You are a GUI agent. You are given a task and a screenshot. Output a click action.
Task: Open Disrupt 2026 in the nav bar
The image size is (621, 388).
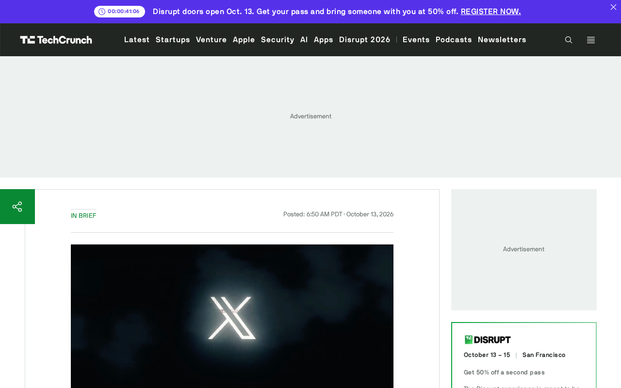[x=365, y=40]
